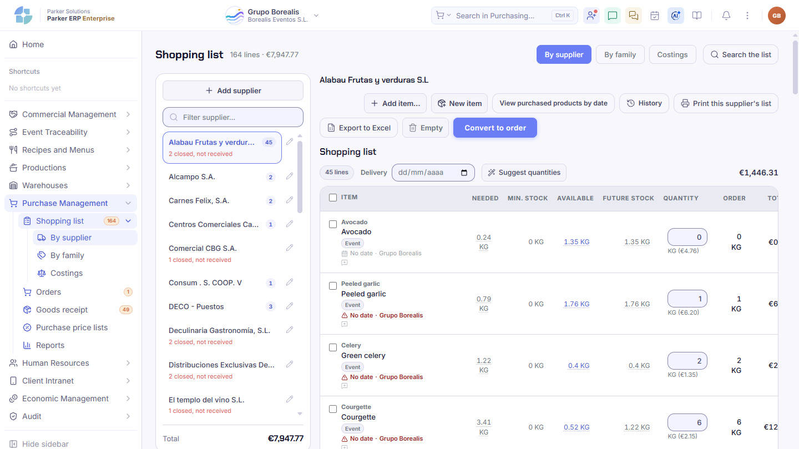The image size is (799, 449).
Task: Click the small add icon under Peeled garlic
Action: point(345,324)
